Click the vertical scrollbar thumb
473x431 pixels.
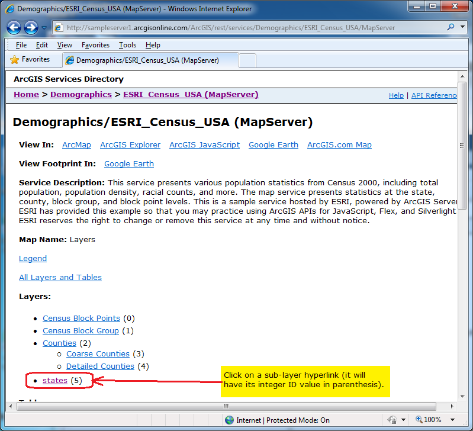tap(462, 146)
